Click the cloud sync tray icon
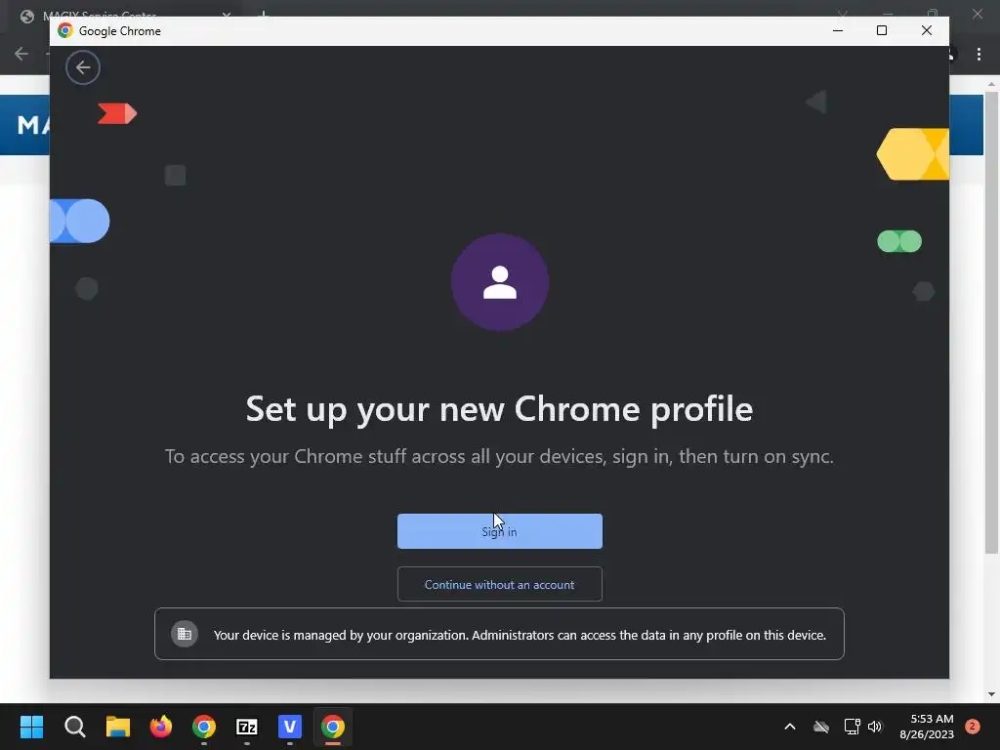This screenshot has height=750, width=1000. 821,727
